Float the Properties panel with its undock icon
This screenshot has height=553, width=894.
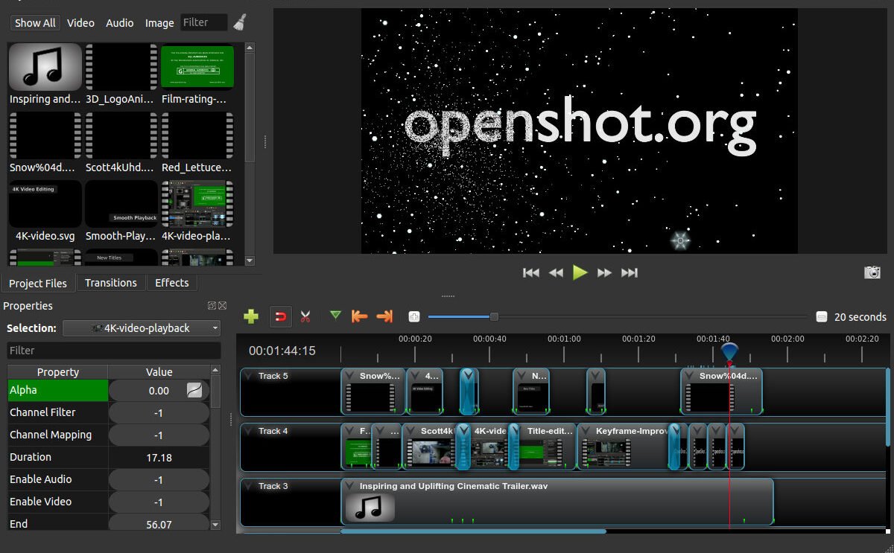pos(212,306)
